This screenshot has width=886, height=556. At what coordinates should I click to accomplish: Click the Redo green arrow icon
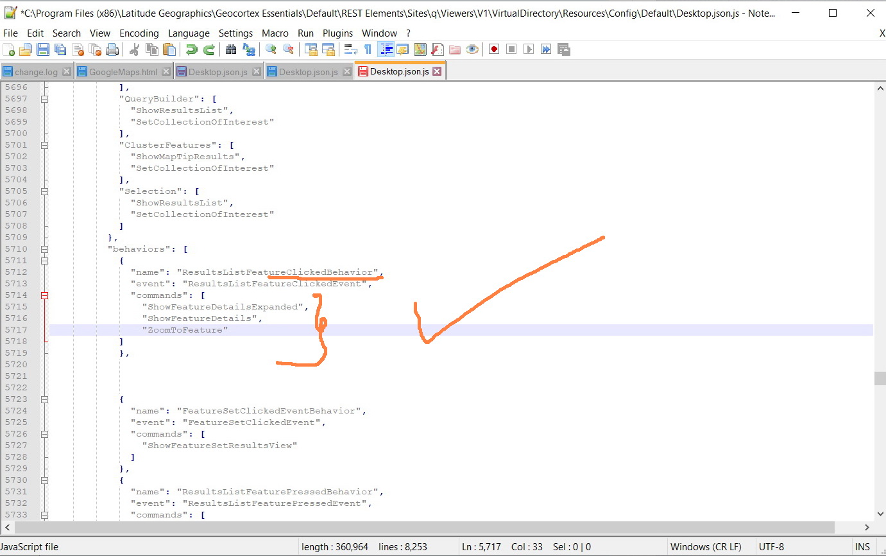pyautogui.click(x=209, y=49)
